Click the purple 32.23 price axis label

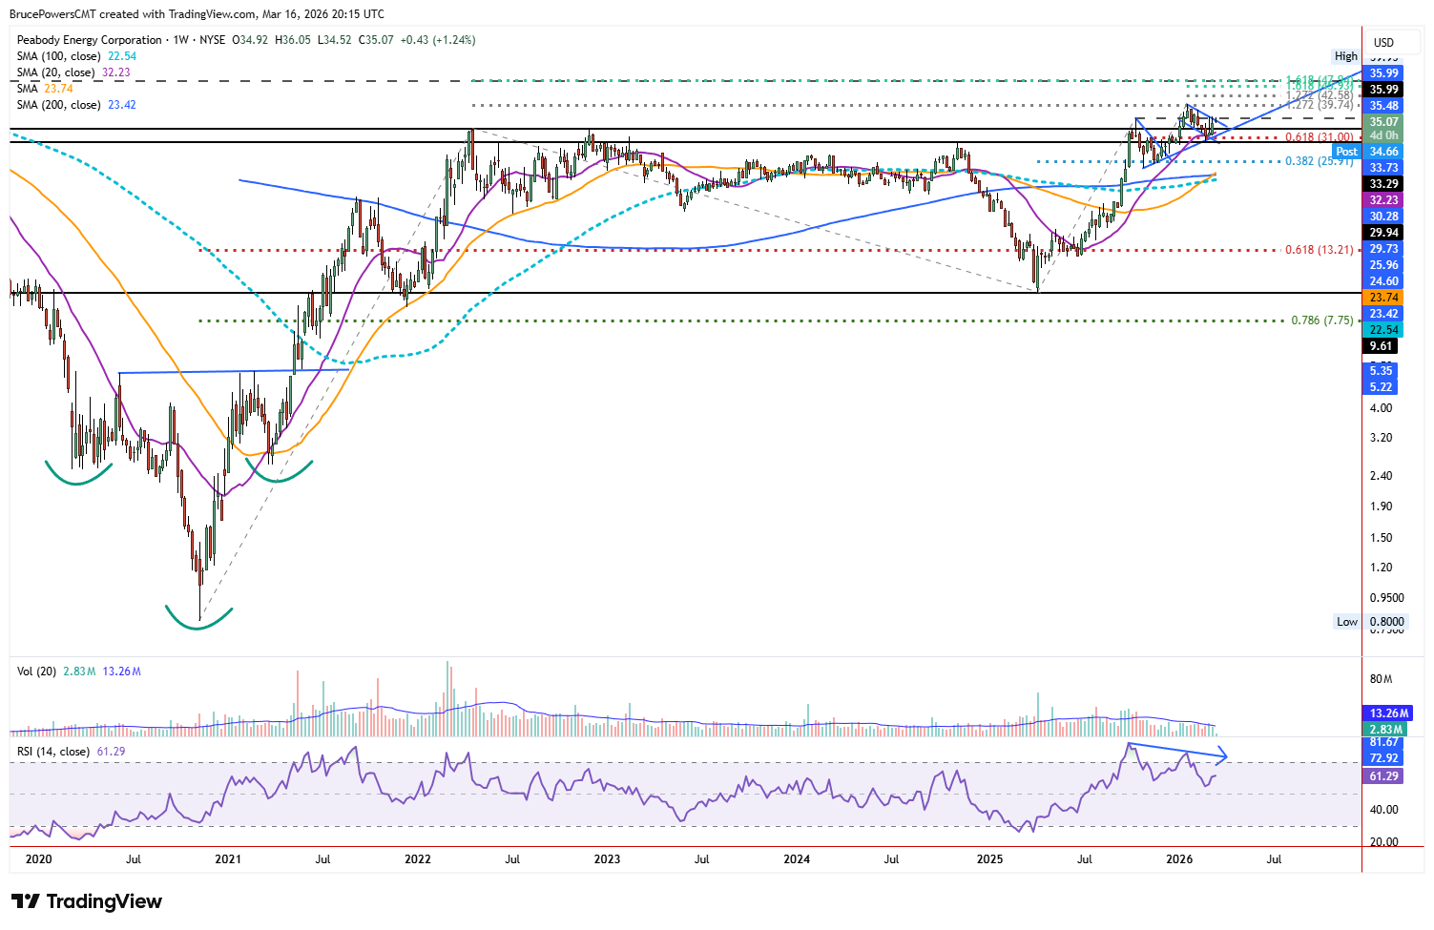tap(1383, 200)
